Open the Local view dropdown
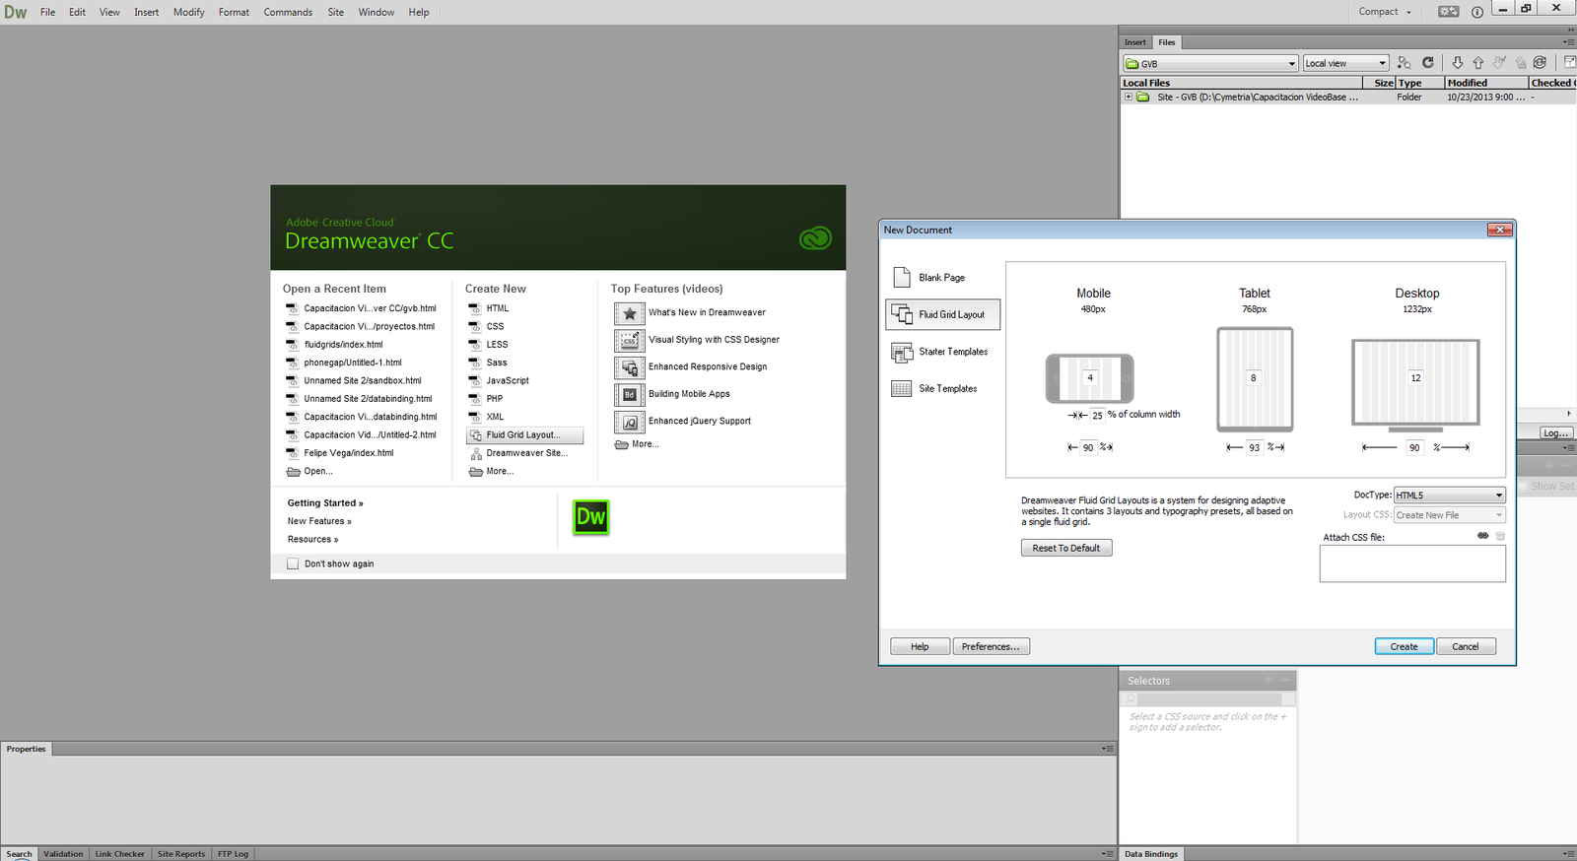The height and width of the screenshot is (861, 1577). coord(1345,63)
